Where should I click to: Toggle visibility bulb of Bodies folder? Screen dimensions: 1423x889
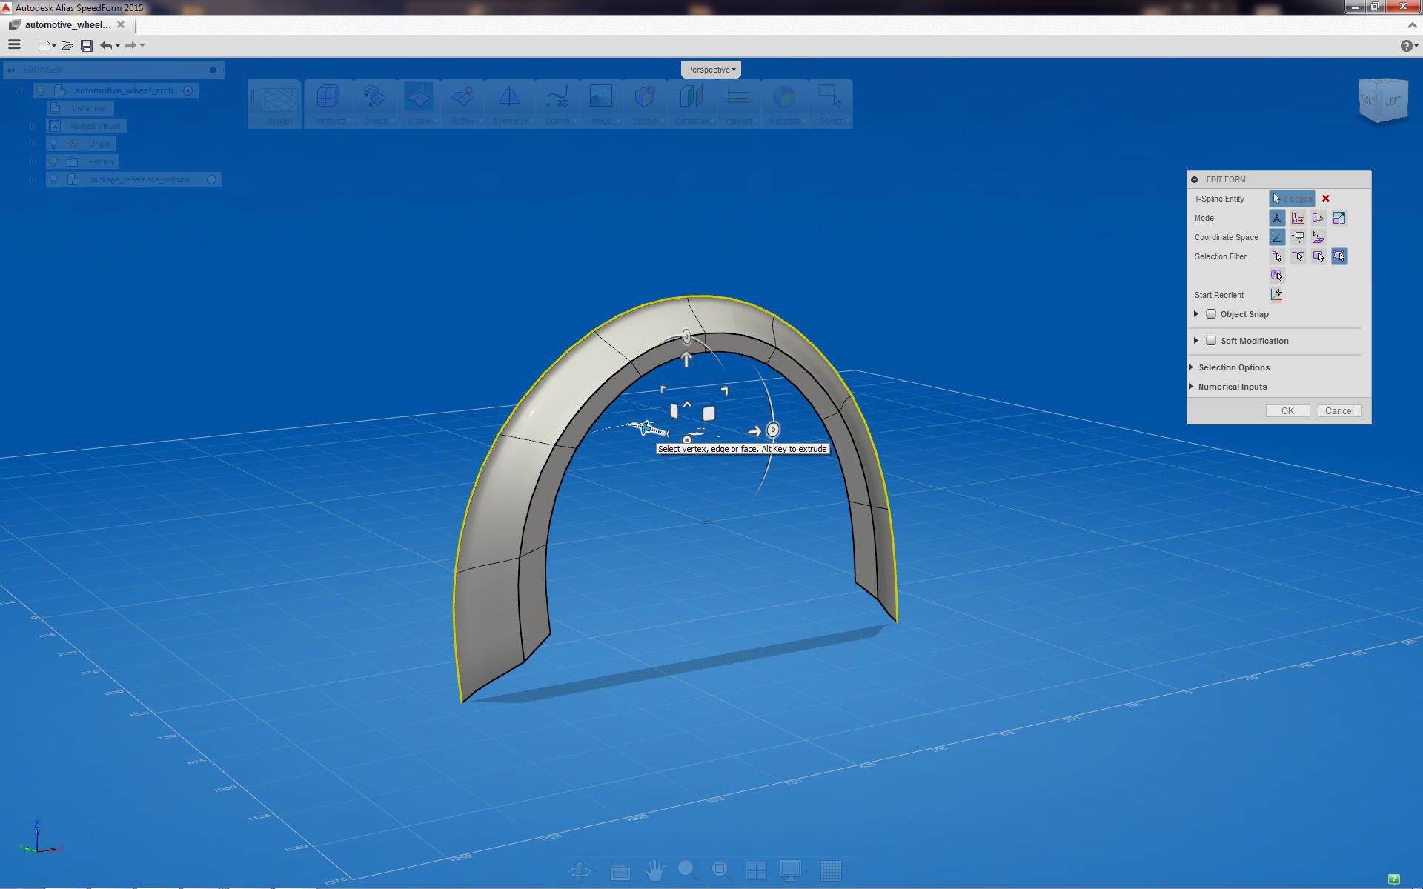(x=54, y=162)
